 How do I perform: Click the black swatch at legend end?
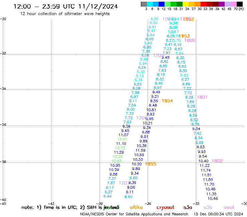point(239,4)
